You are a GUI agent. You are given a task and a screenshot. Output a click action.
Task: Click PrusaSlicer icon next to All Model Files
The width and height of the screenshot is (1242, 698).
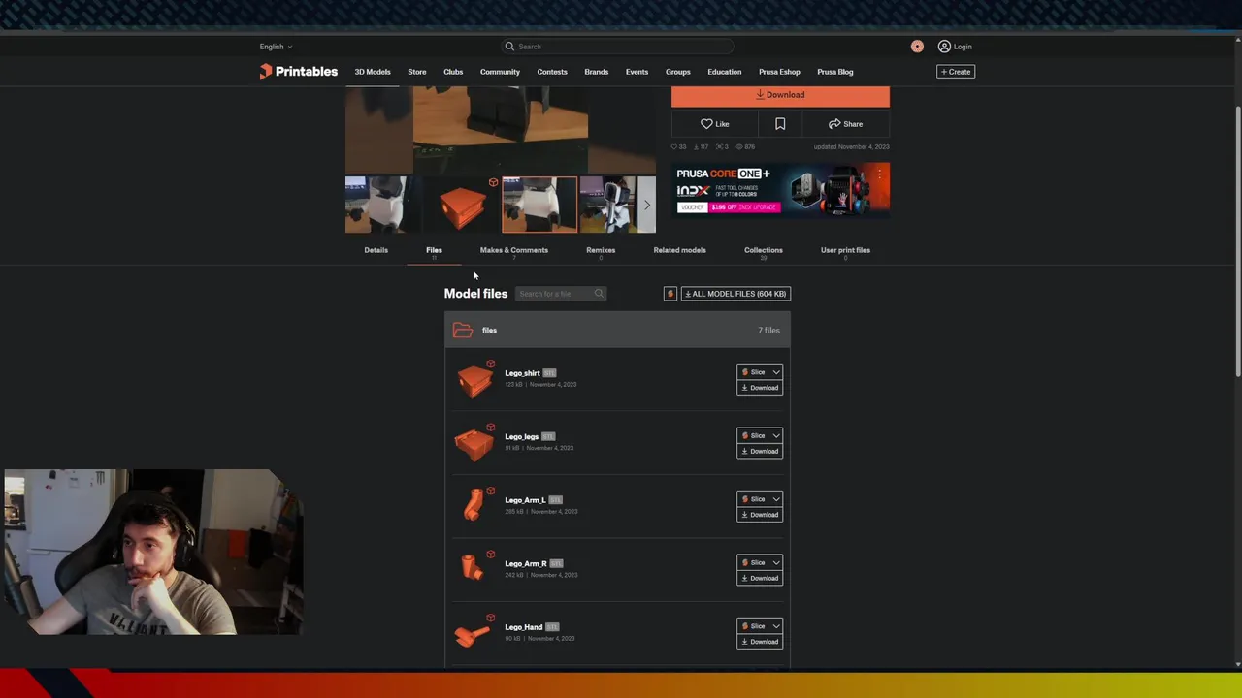click(670, 294)
